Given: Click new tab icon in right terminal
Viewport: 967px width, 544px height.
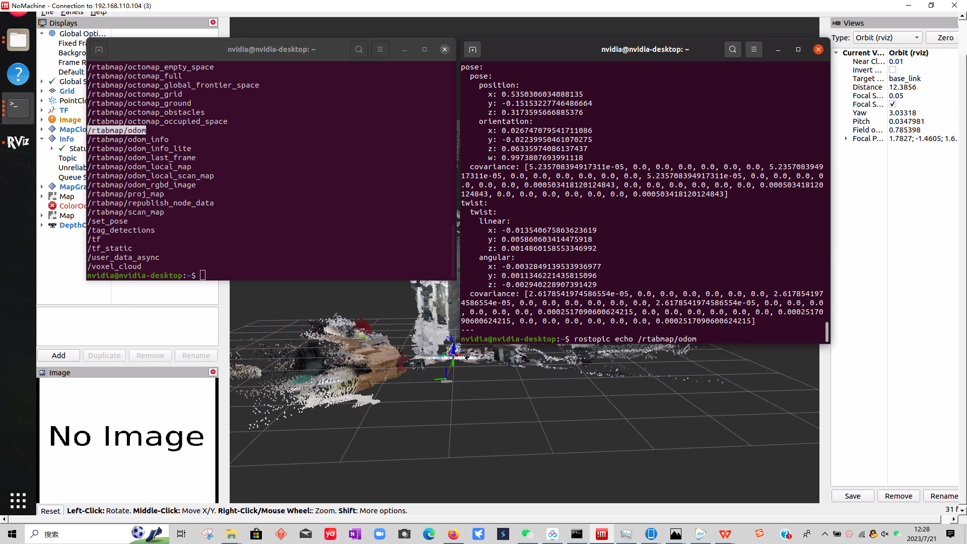Looking at the screenshot, I should tap(472, 49).
